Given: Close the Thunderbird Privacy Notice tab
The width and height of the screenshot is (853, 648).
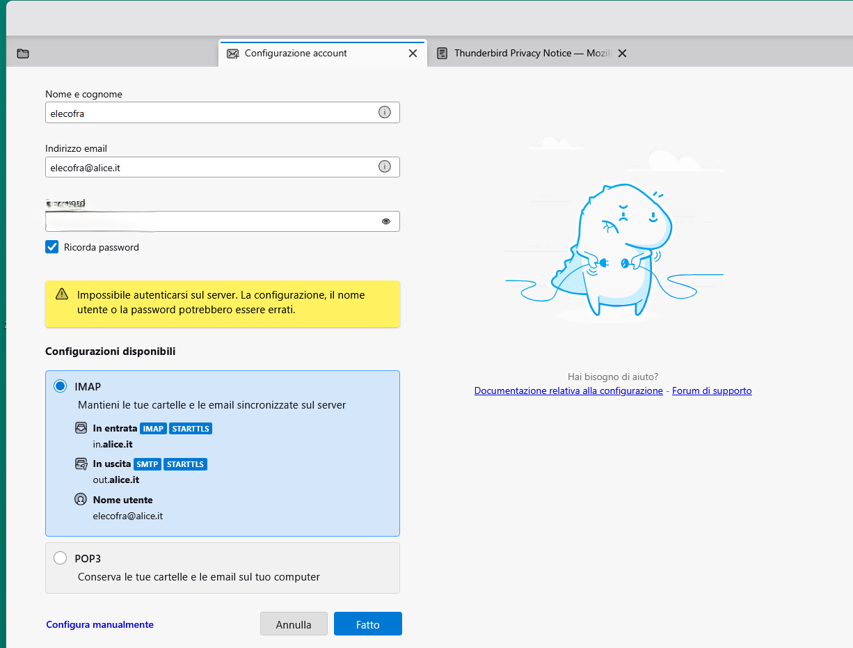Looking at the screenshot, I should click(623, 54).
